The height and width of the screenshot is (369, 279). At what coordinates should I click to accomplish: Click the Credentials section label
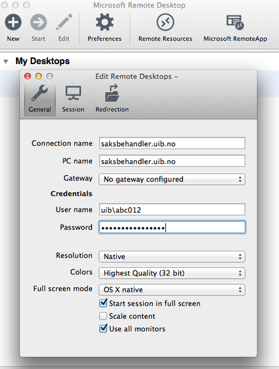click(x=71, y=193)
